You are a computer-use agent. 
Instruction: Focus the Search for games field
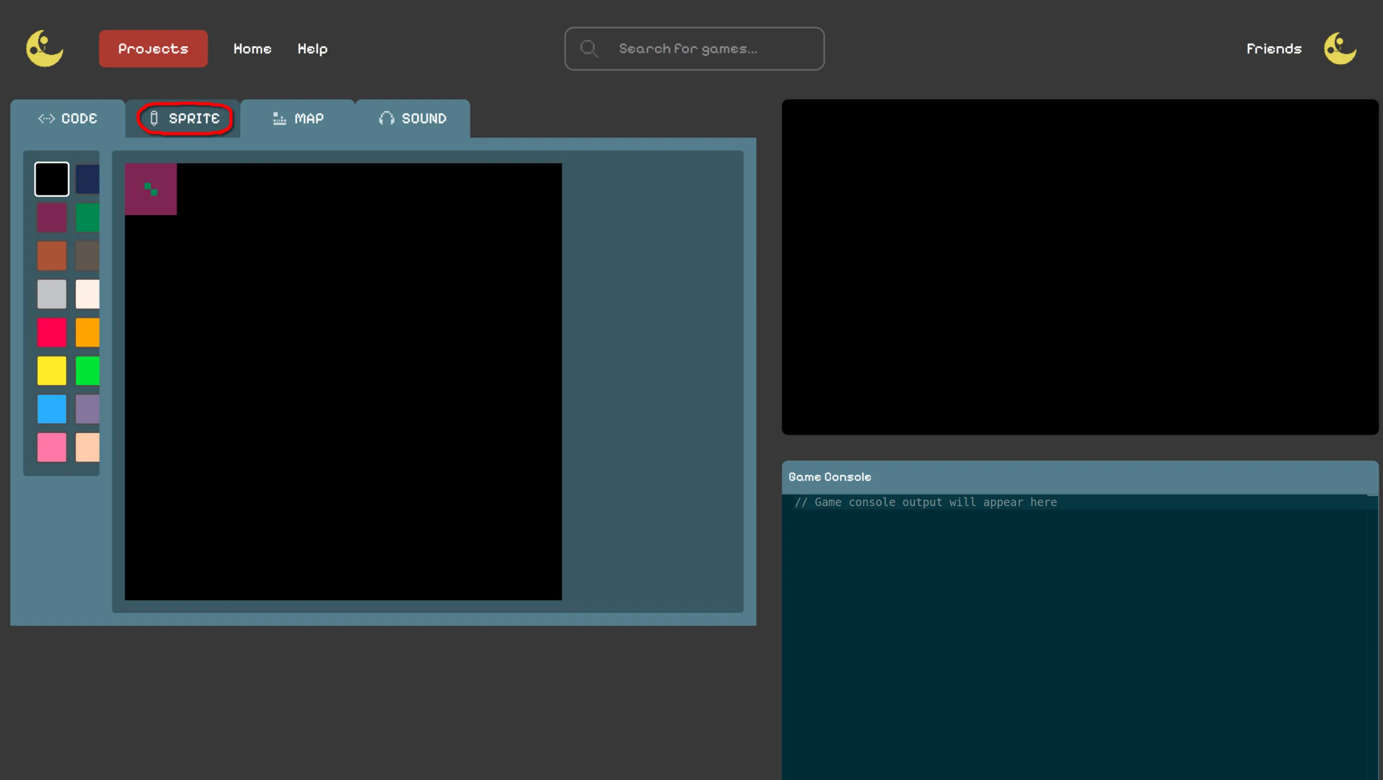(694, 48)
